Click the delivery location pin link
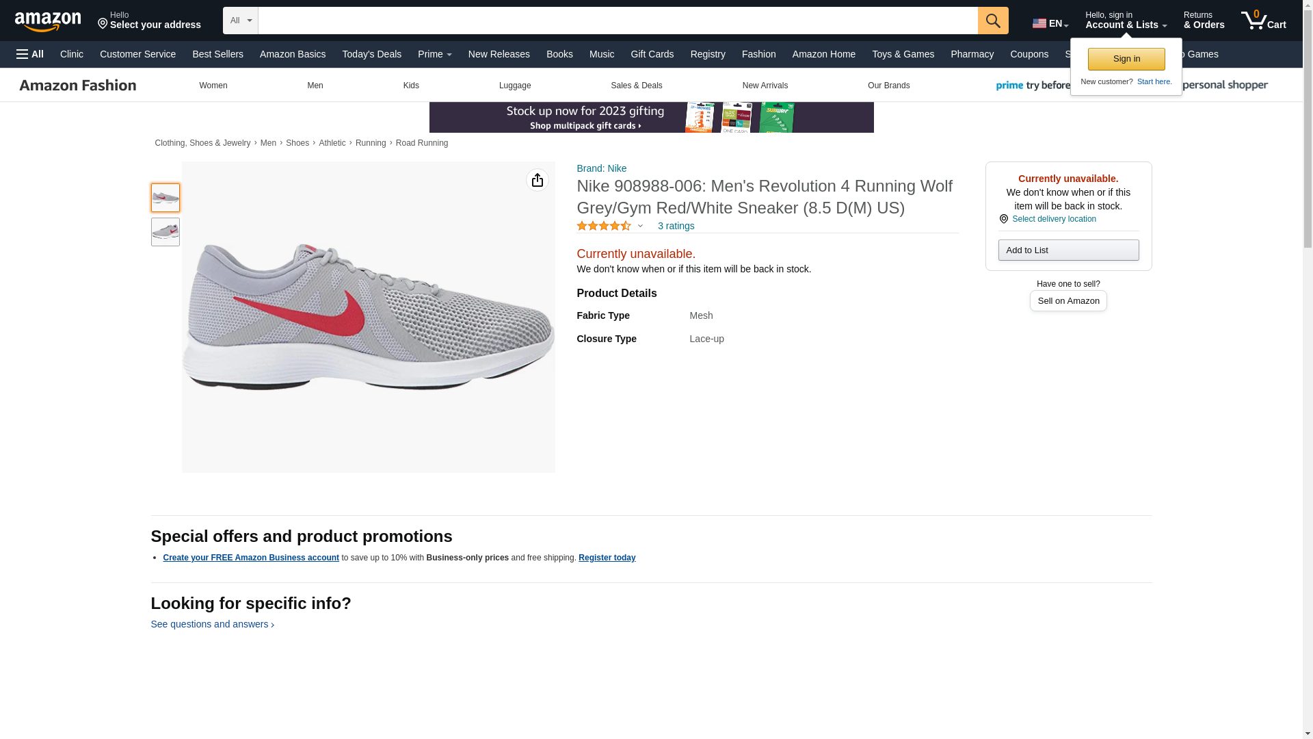The image size is (1313, 739). [1052, 219]
